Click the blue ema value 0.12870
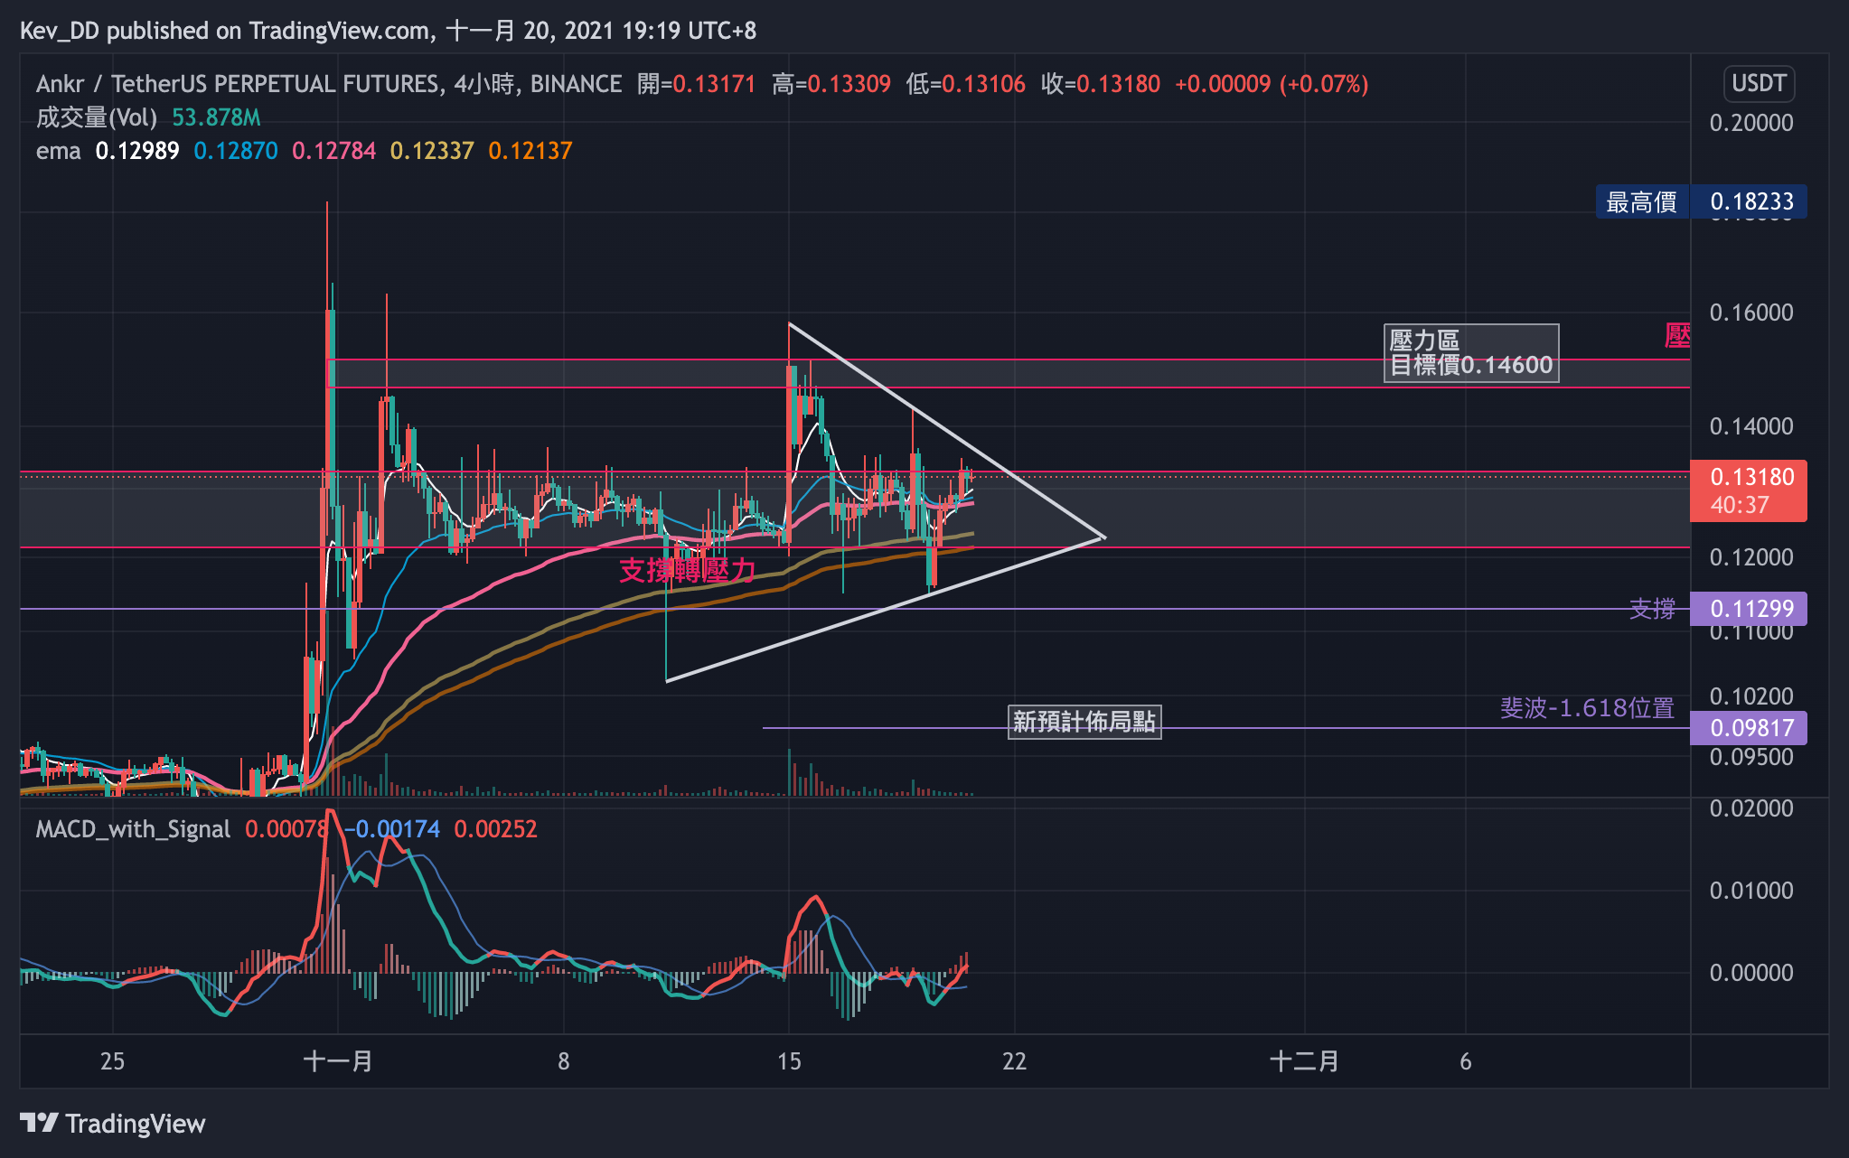Image resolution: width=1849 pixels, height=1158 pixels. pyautogui.click(x=236, y=151)
